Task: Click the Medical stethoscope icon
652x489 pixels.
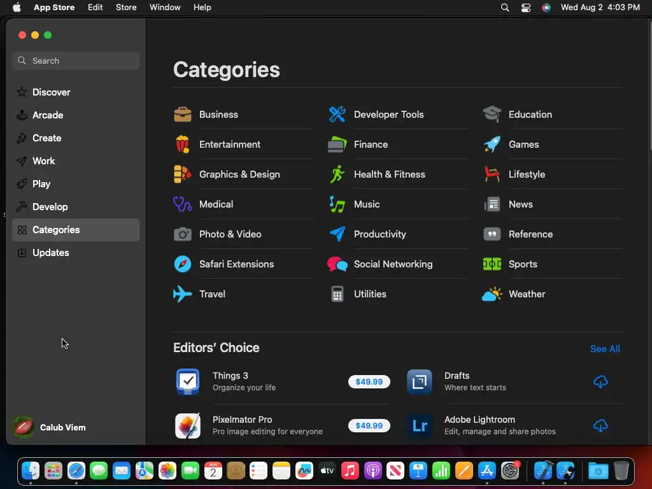Action: tap(183, 204)
